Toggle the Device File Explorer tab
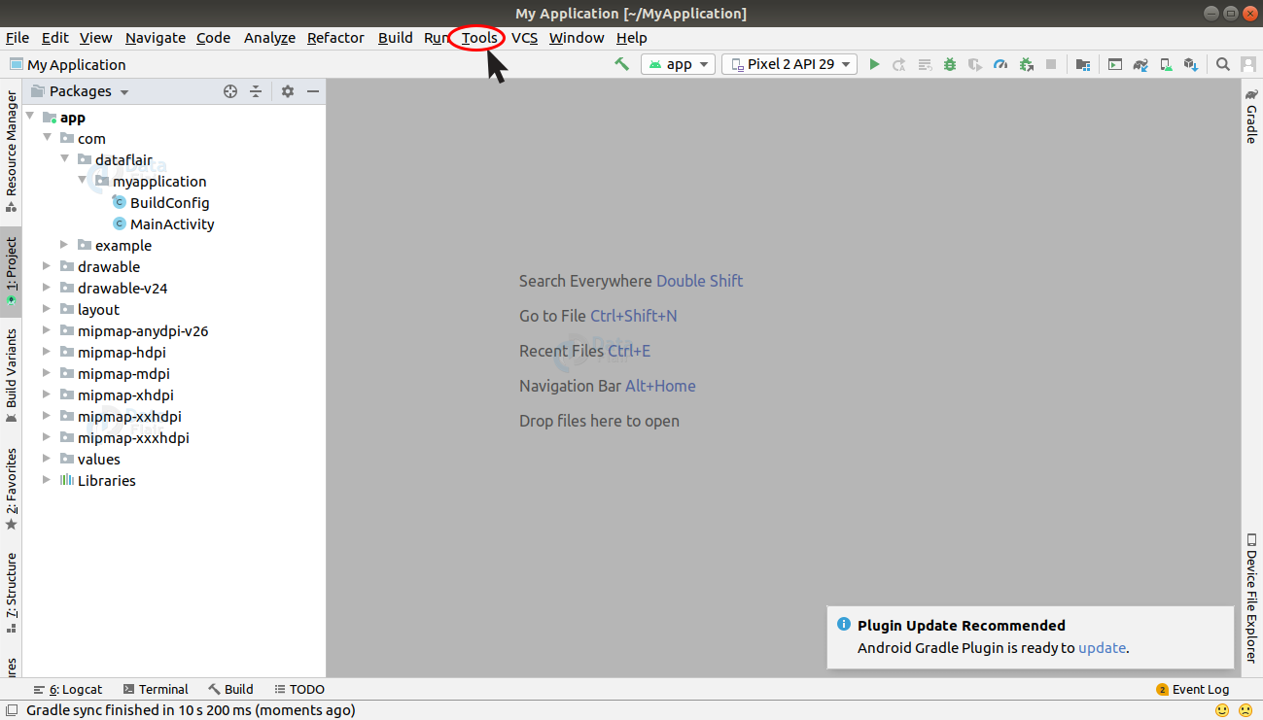The image size is (1263, 720). [1252, 597]
